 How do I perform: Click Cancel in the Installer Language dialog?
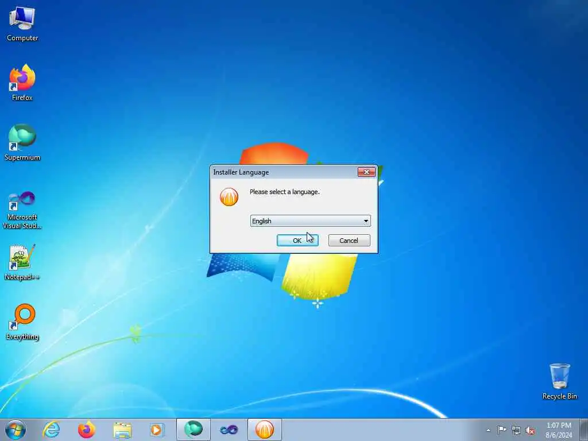pyautogui.click(x=349, y=241)
